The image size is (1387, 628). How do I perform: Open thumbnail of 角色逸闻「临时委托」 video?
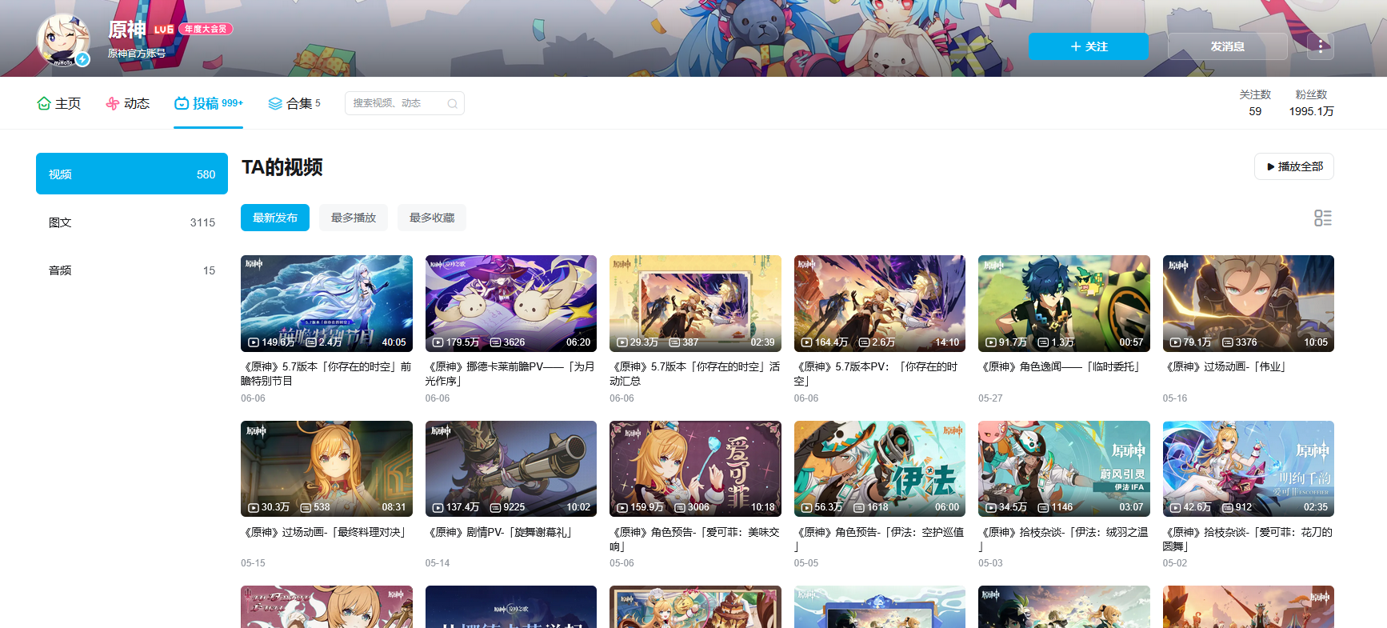click(x=1064, y=303)
